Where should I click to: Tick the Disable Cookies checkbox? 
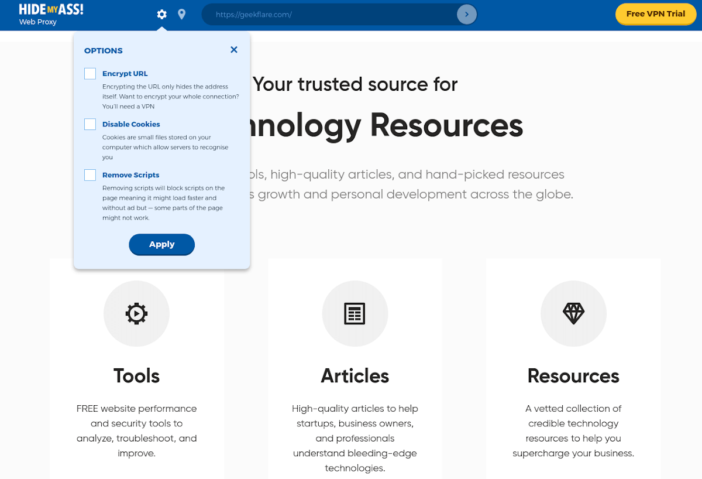(90, 124)
